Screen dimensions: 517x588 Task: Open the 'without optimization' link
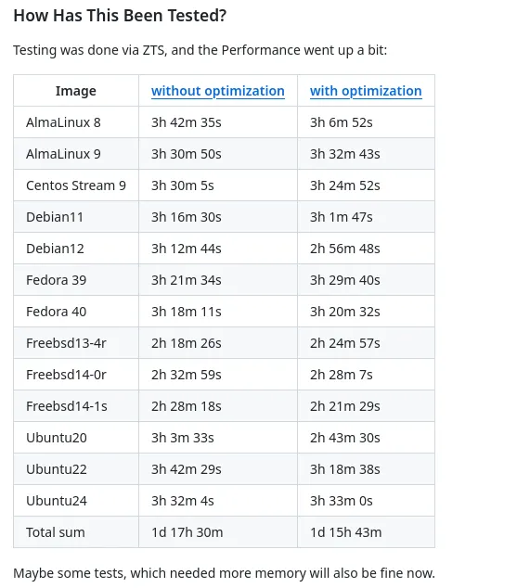coord(217,91)
